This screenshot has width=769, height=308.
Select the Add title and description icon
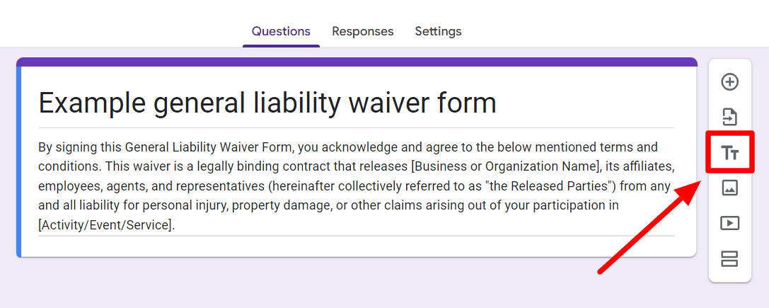click(730, 153)
